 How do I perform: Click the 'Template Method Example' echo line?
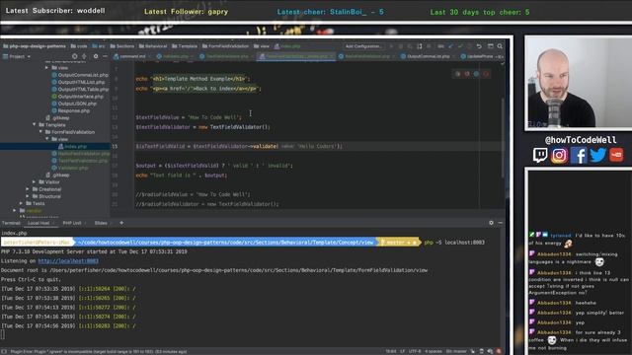193,79
